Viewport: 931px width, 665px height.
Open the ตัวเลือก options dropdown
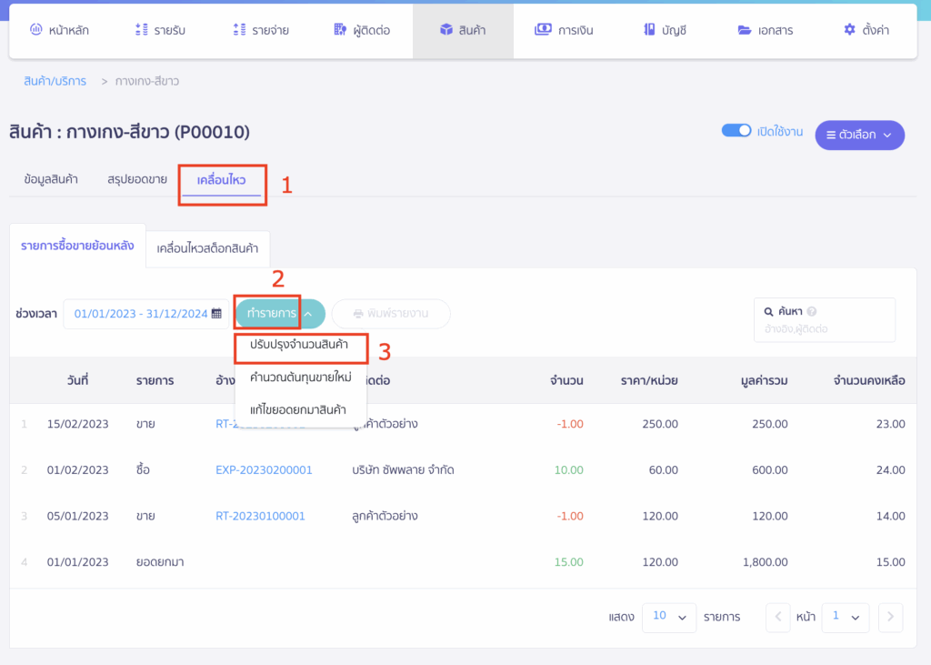pyautogui.click(x=859, y=135)
